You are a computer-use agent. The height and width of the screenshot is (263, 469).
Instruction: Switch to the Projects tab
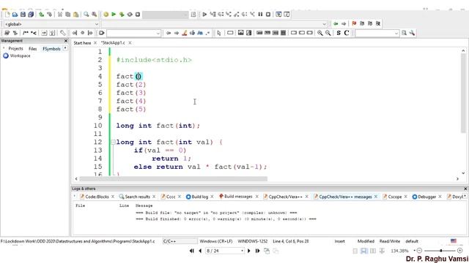coord(15,49)
